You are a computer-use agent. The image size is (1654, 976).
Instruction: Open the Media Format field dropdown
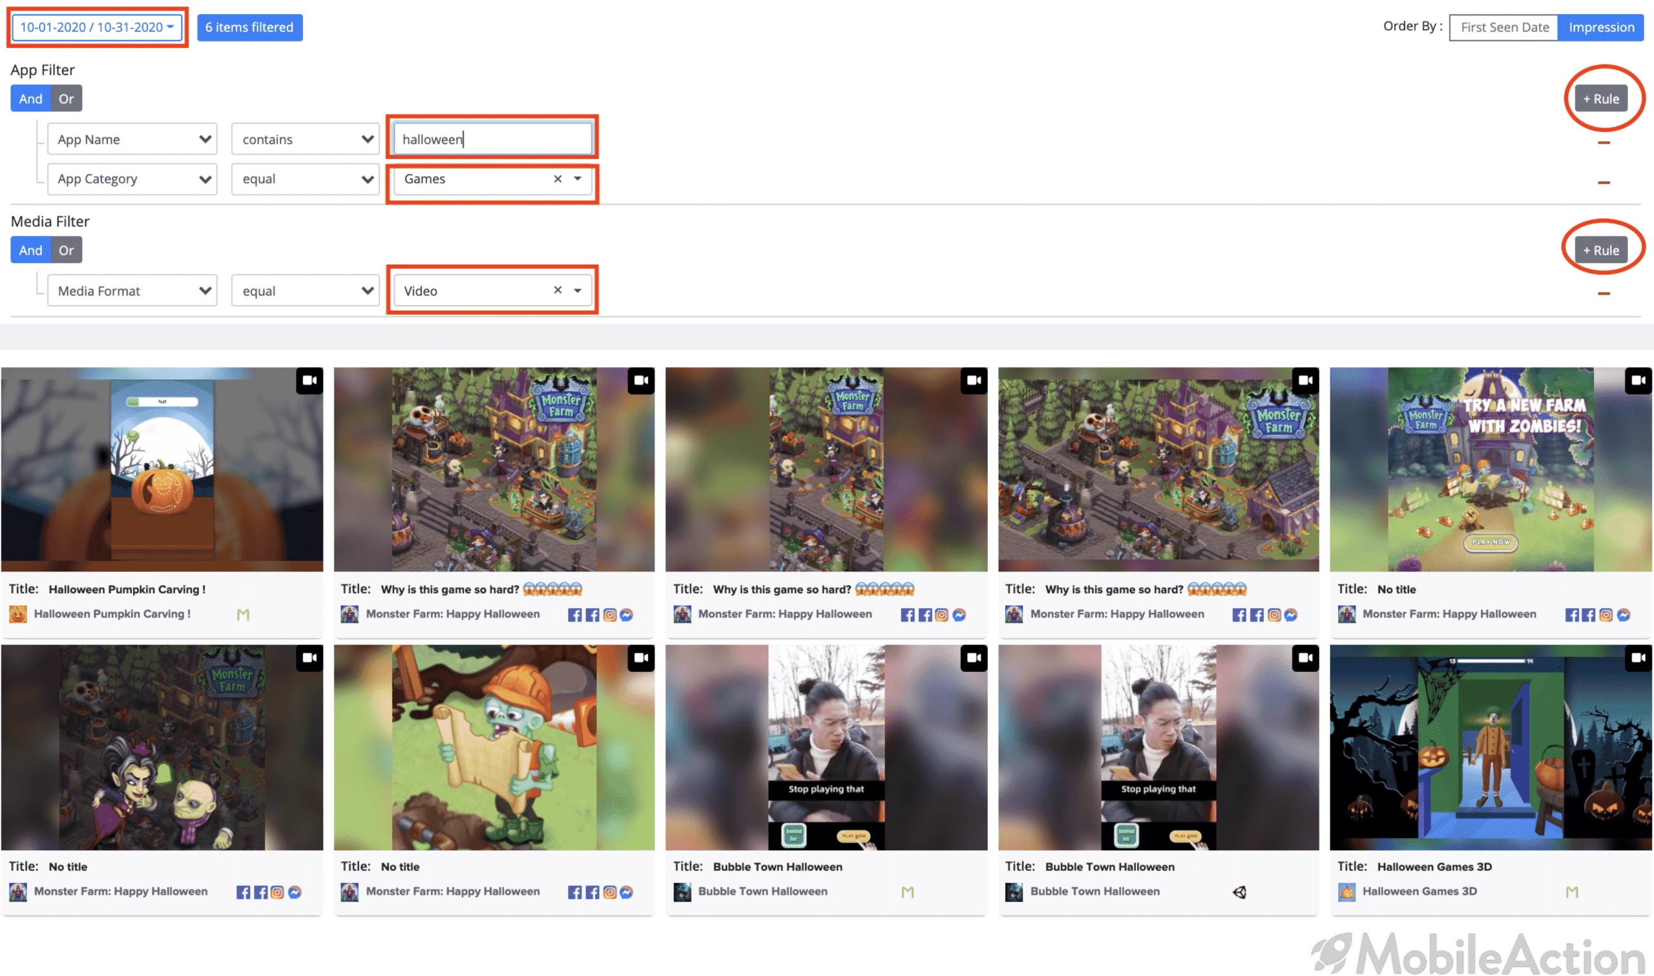pos(132,291)
